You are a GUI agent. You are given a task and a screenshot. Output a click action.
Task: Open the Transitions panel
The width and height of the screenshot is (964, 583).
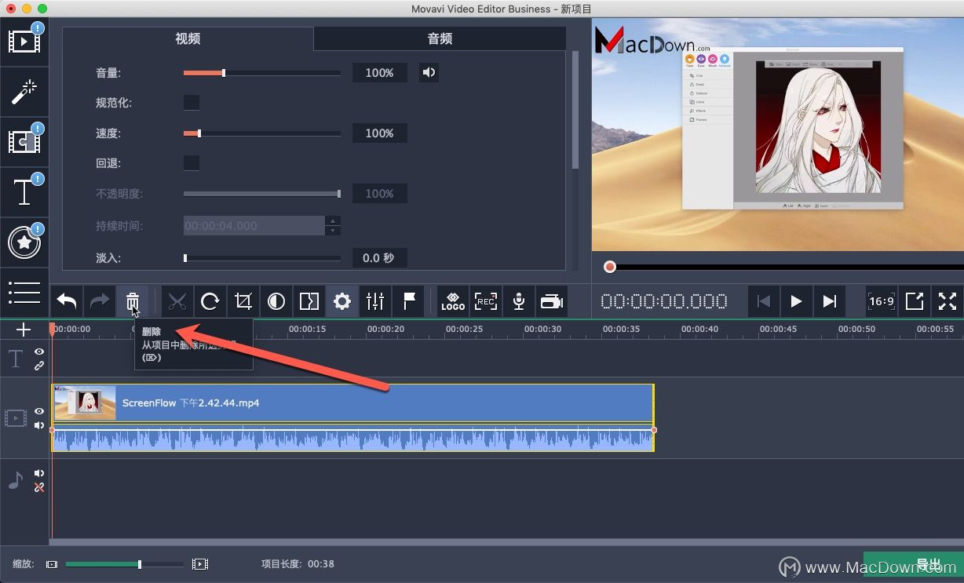24,142
